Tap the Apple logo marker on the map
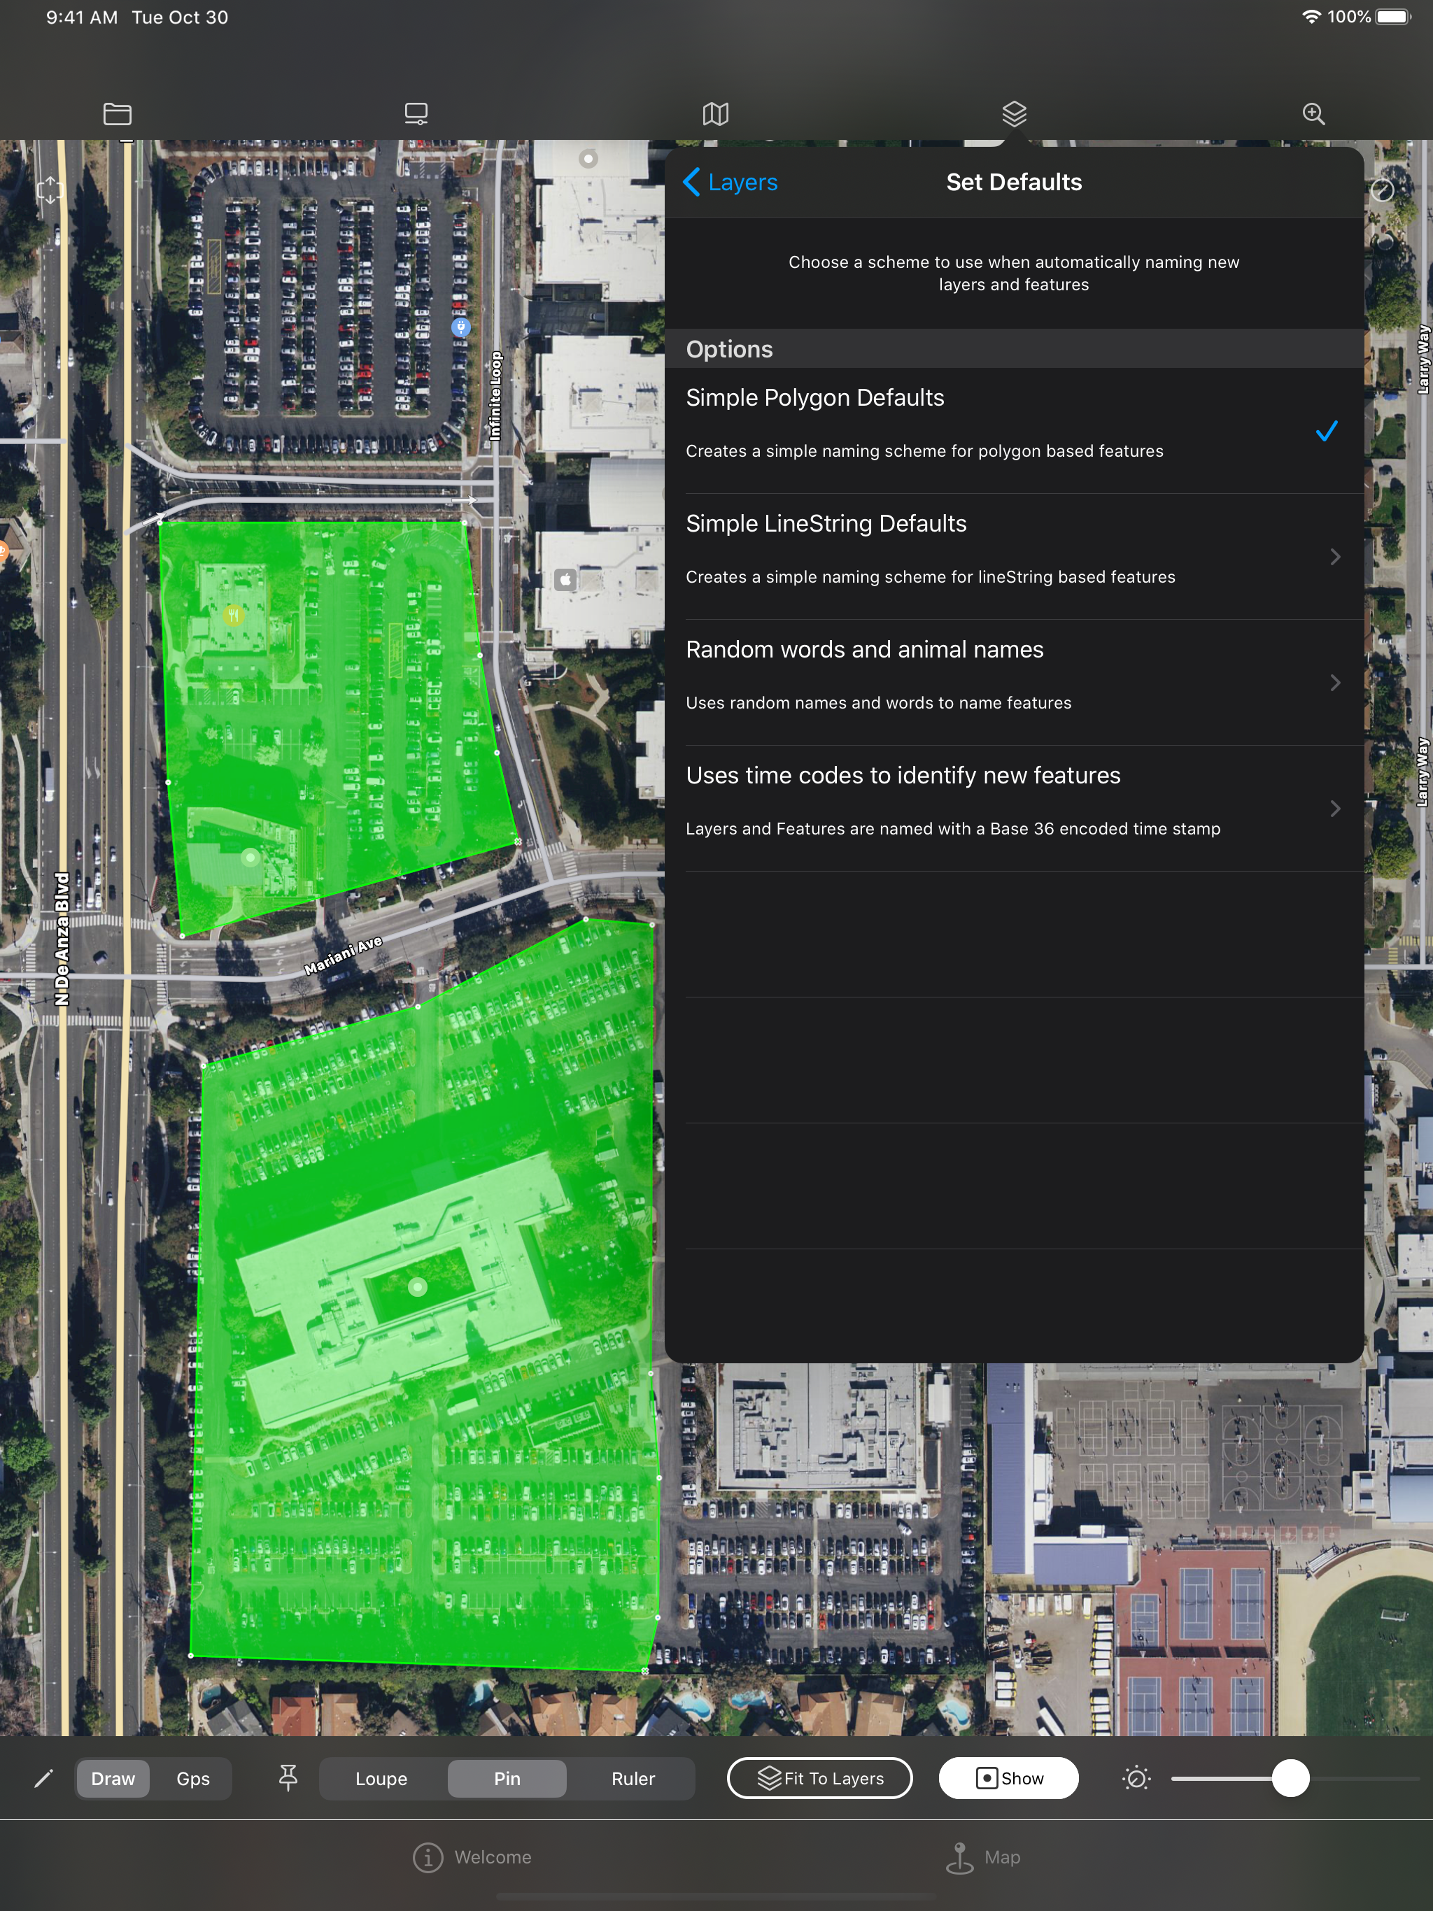The image size is (1433, 1911). [565, 579]
